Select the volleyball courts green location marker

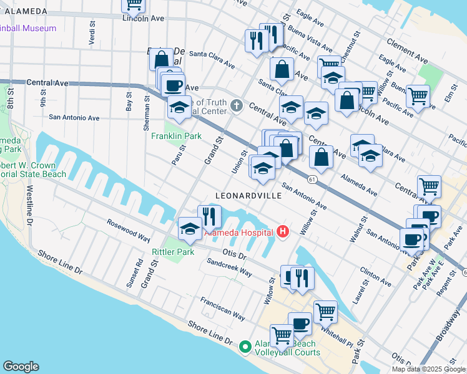(x=245, y=347)
